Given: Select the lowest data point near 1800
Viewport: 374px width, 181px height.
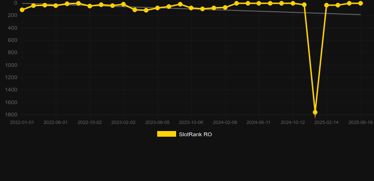Looking at the screenshot, I should (315, 112).
